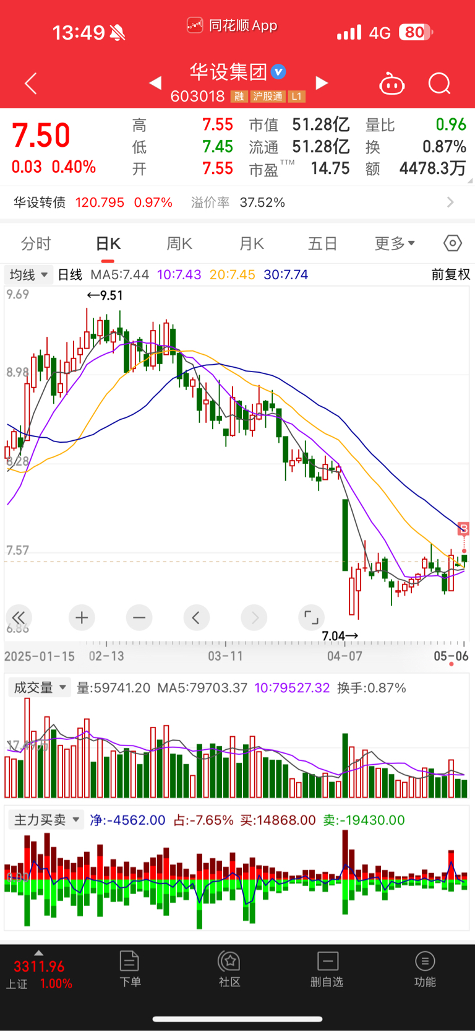Tap 量比 0.96 value
475x1031 pixels.
click(x=451, y=124)
